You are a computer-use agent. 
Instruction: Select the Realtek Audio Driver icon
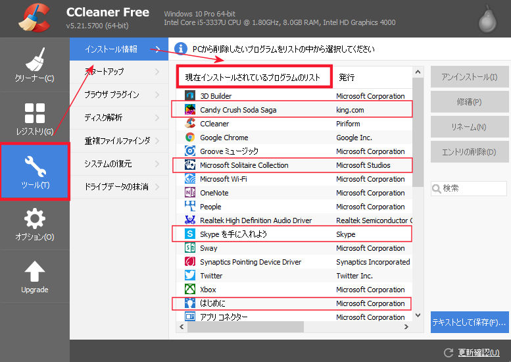pos(190,220)
